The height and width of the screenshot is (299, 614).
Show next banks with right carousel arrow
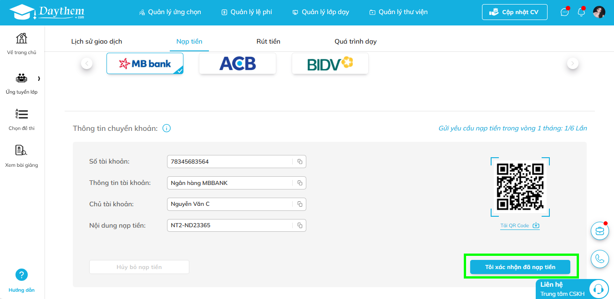click(573, 63)
